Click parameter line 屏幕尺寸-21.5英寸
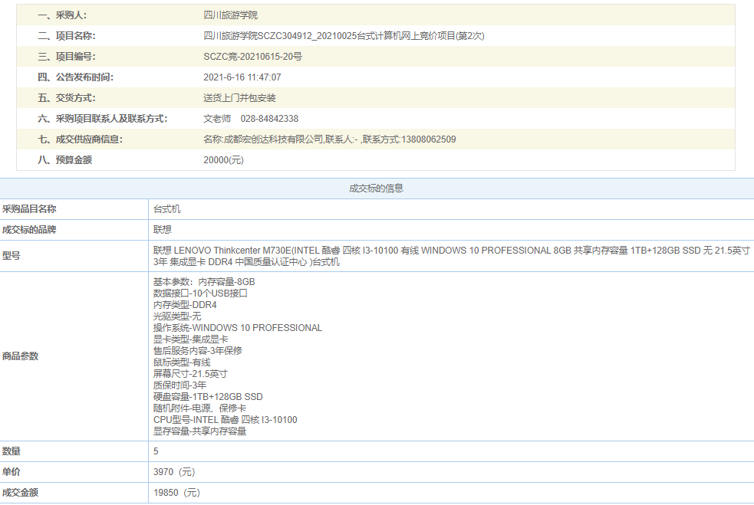 [190, 374]
